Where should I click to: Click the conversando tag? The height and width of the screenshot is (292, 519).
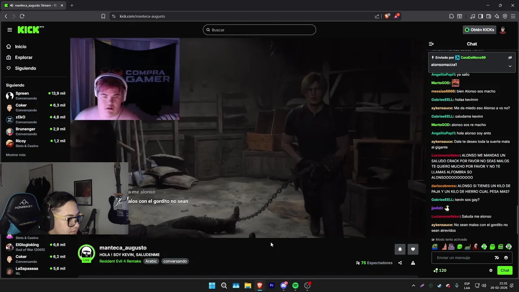point(175,261)
